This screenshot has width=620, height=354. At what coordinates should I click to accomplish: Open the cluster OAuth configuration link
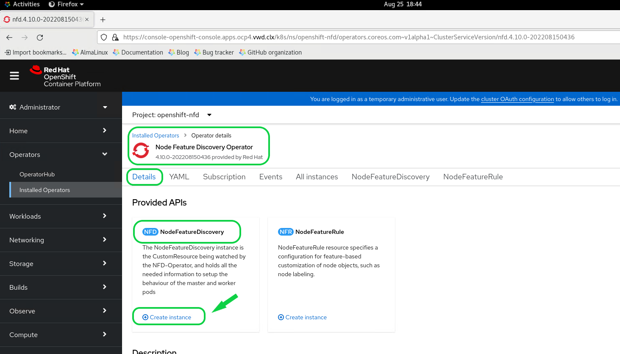coord(517,99)
